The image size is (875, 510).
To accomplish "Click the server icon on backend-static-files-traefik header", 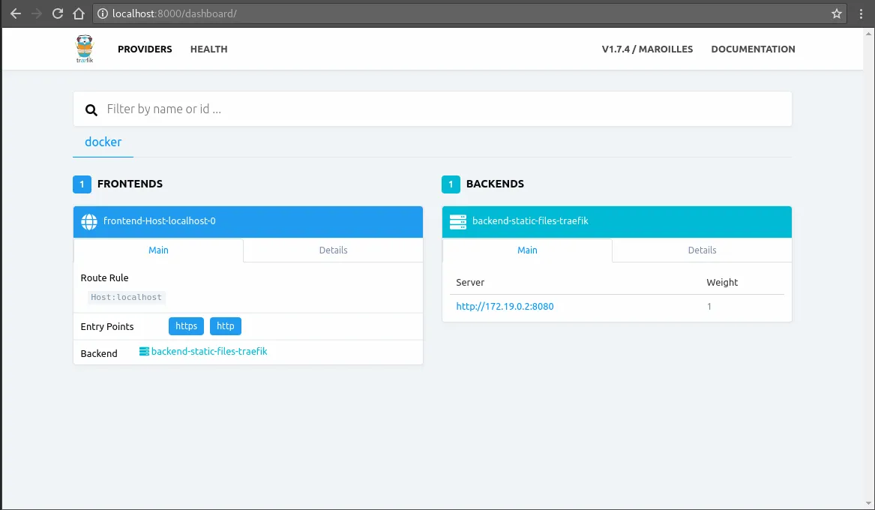I will tap(458, 221).
